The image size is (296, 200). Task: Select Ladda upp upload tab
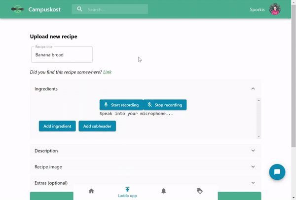[127, 192]
